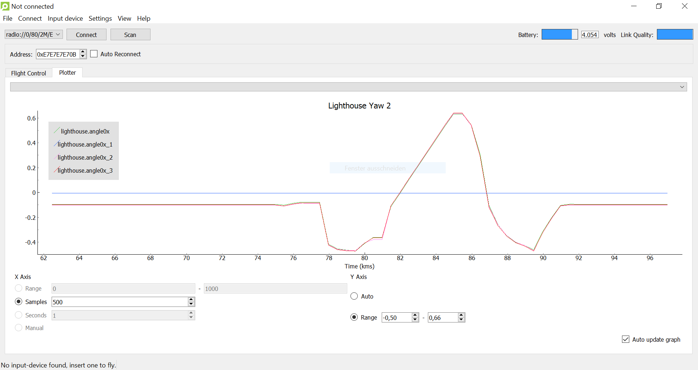The width and height of the screenshot is (698, 370).
Task: Click the Crazyflie app icon in title bar
Action: (x=5, y=6)
